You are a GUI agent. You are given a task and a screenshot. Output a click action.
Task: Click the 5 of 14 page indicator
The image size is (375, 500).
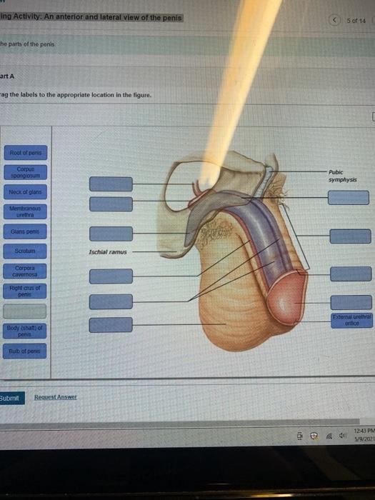(356, 21)
